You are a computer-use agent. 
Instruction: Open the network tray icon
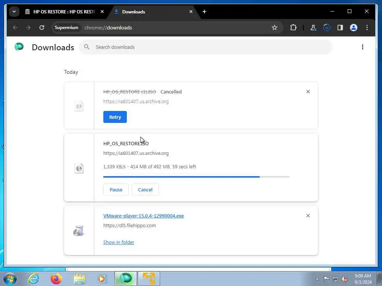[x=335, y=279]
